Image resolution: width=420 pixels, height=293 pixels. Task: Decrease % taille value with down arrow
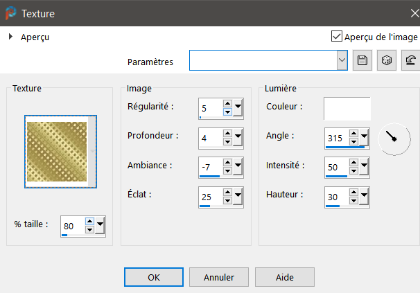89,230
